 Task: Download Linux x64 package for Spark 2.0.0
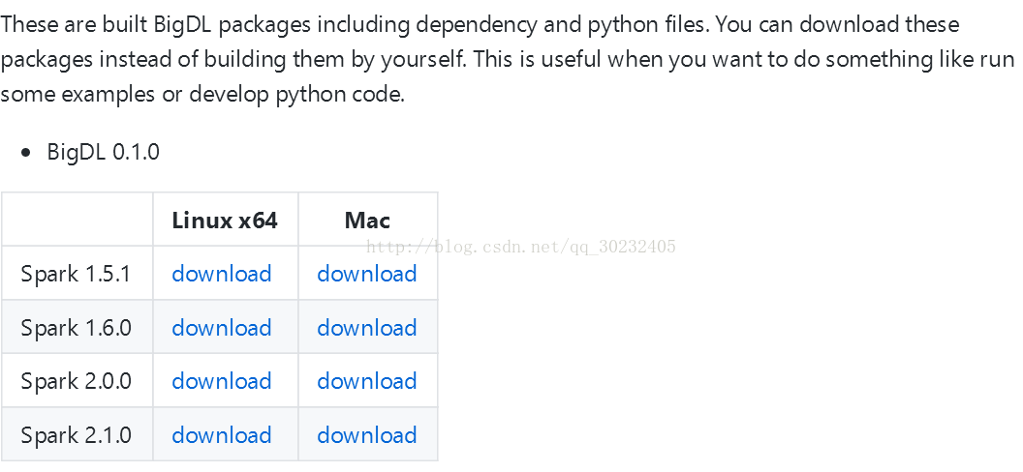click(x=222, y=381)
